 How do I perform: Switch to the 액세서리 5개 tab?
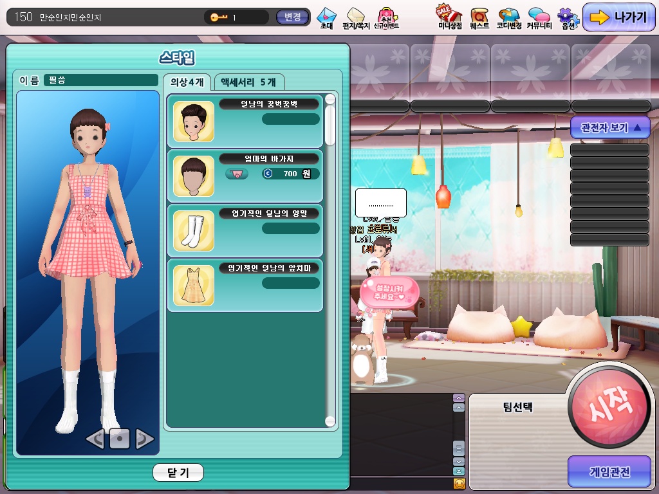[248, 82]
